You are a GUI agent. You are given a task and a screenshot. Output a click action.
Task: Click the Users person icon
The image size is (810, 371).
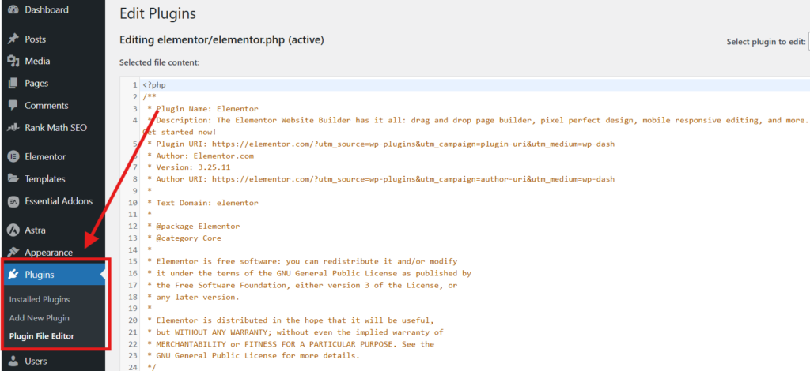pyautogui.click(x=13, y=362)
